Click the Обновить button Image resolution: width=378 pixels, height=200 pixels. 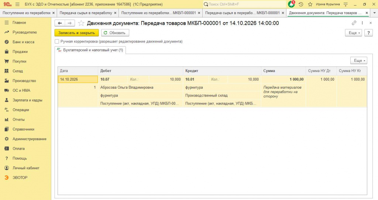(x=115, y=33)
